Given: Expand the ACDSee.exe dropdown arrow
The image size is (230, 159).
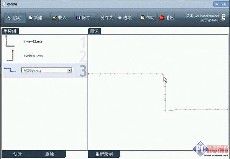Looking at the screenshot, I should [x=69, y=70].
